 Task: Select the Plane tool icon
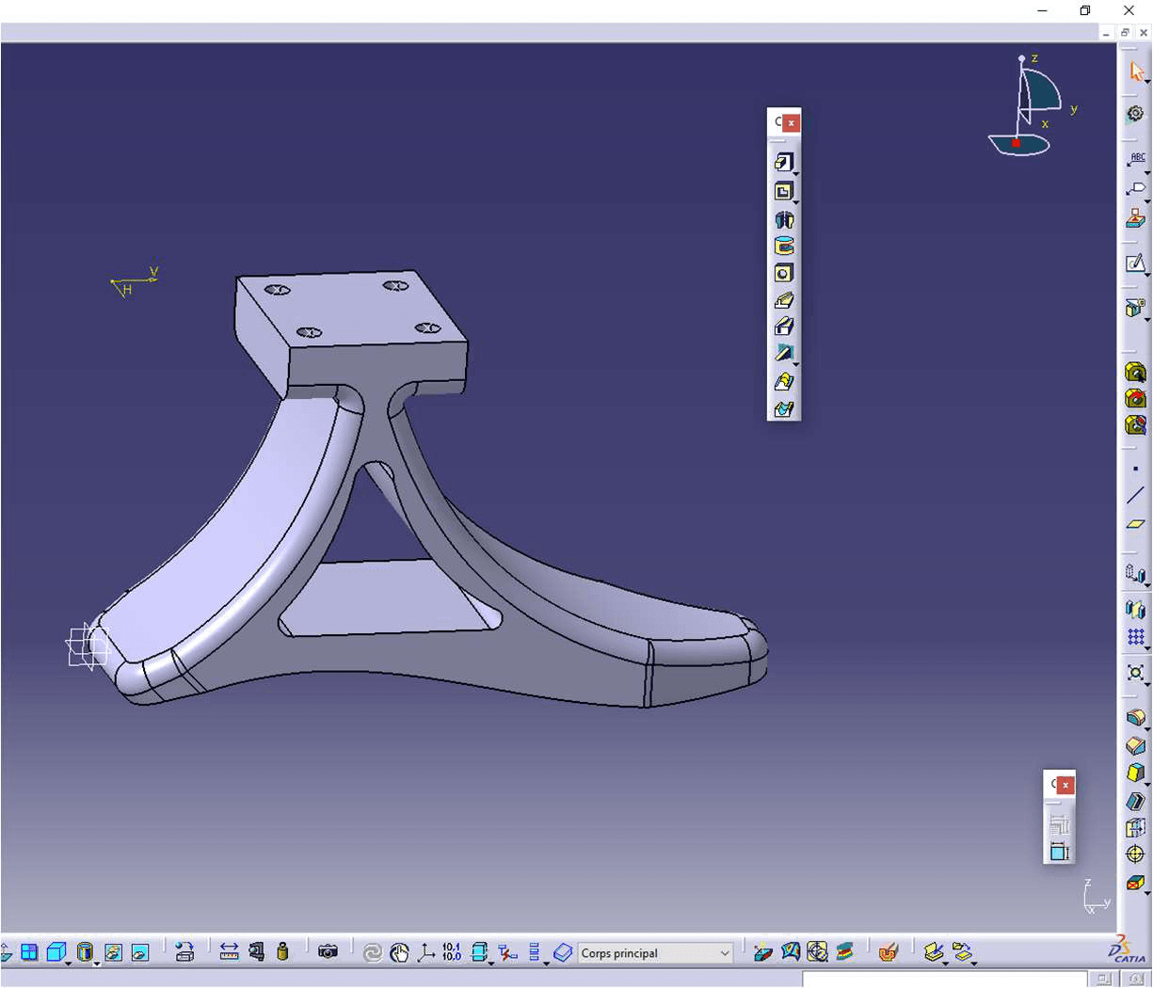[x=1135, y=523]
